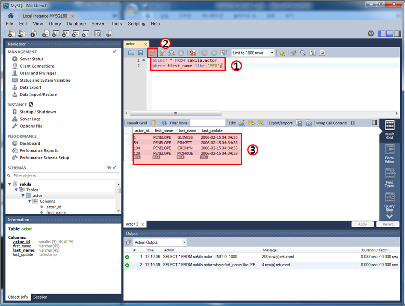Open SQL script file toolbar icon
405x306 pixels.
click(22, 33)
